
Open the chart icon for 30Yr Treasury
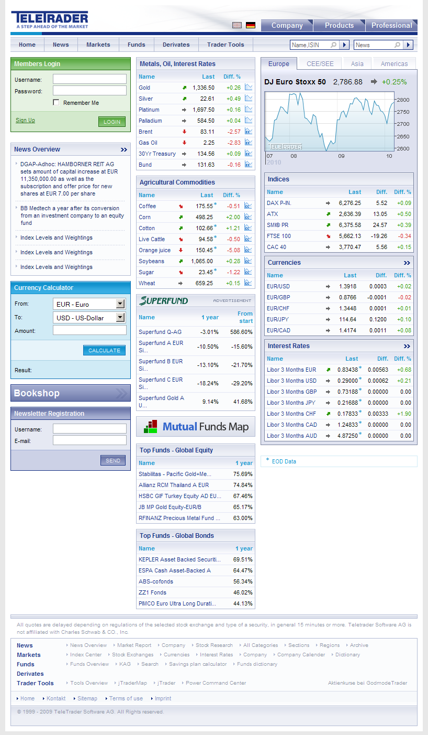pyautogui.click(x=249, y=154)
